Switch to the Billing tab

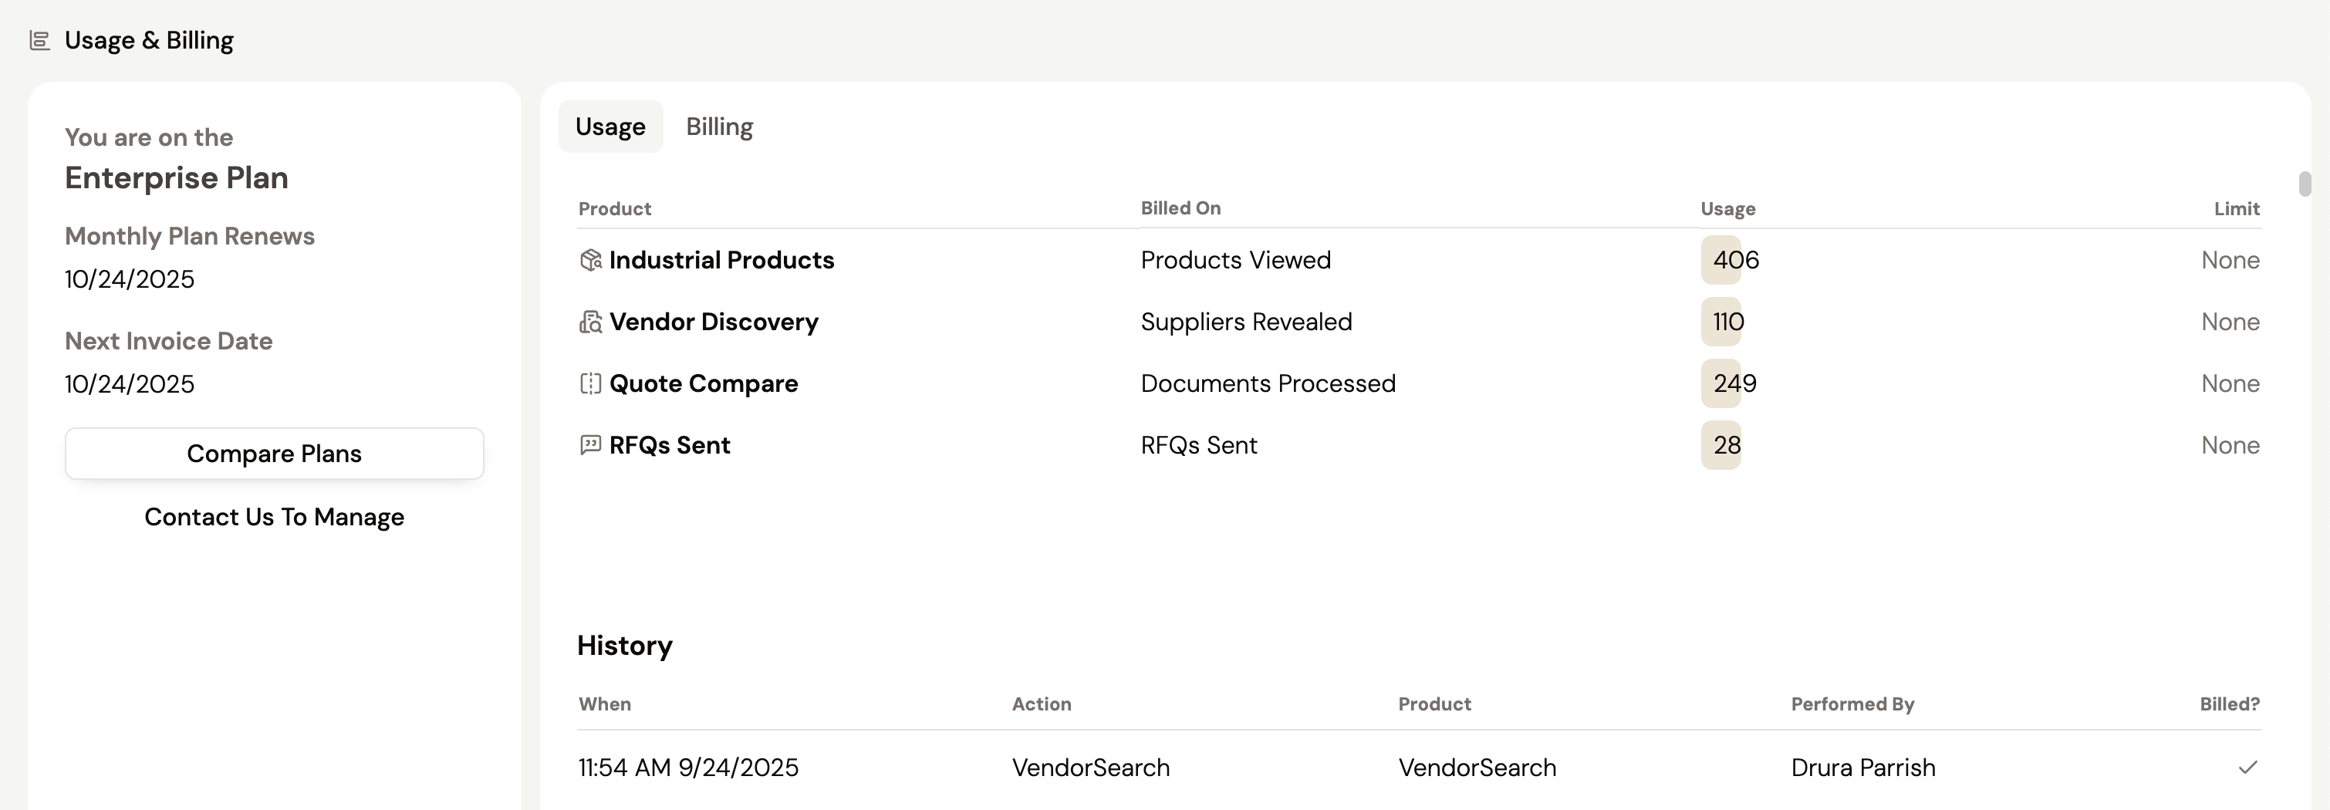click(719, 127)
